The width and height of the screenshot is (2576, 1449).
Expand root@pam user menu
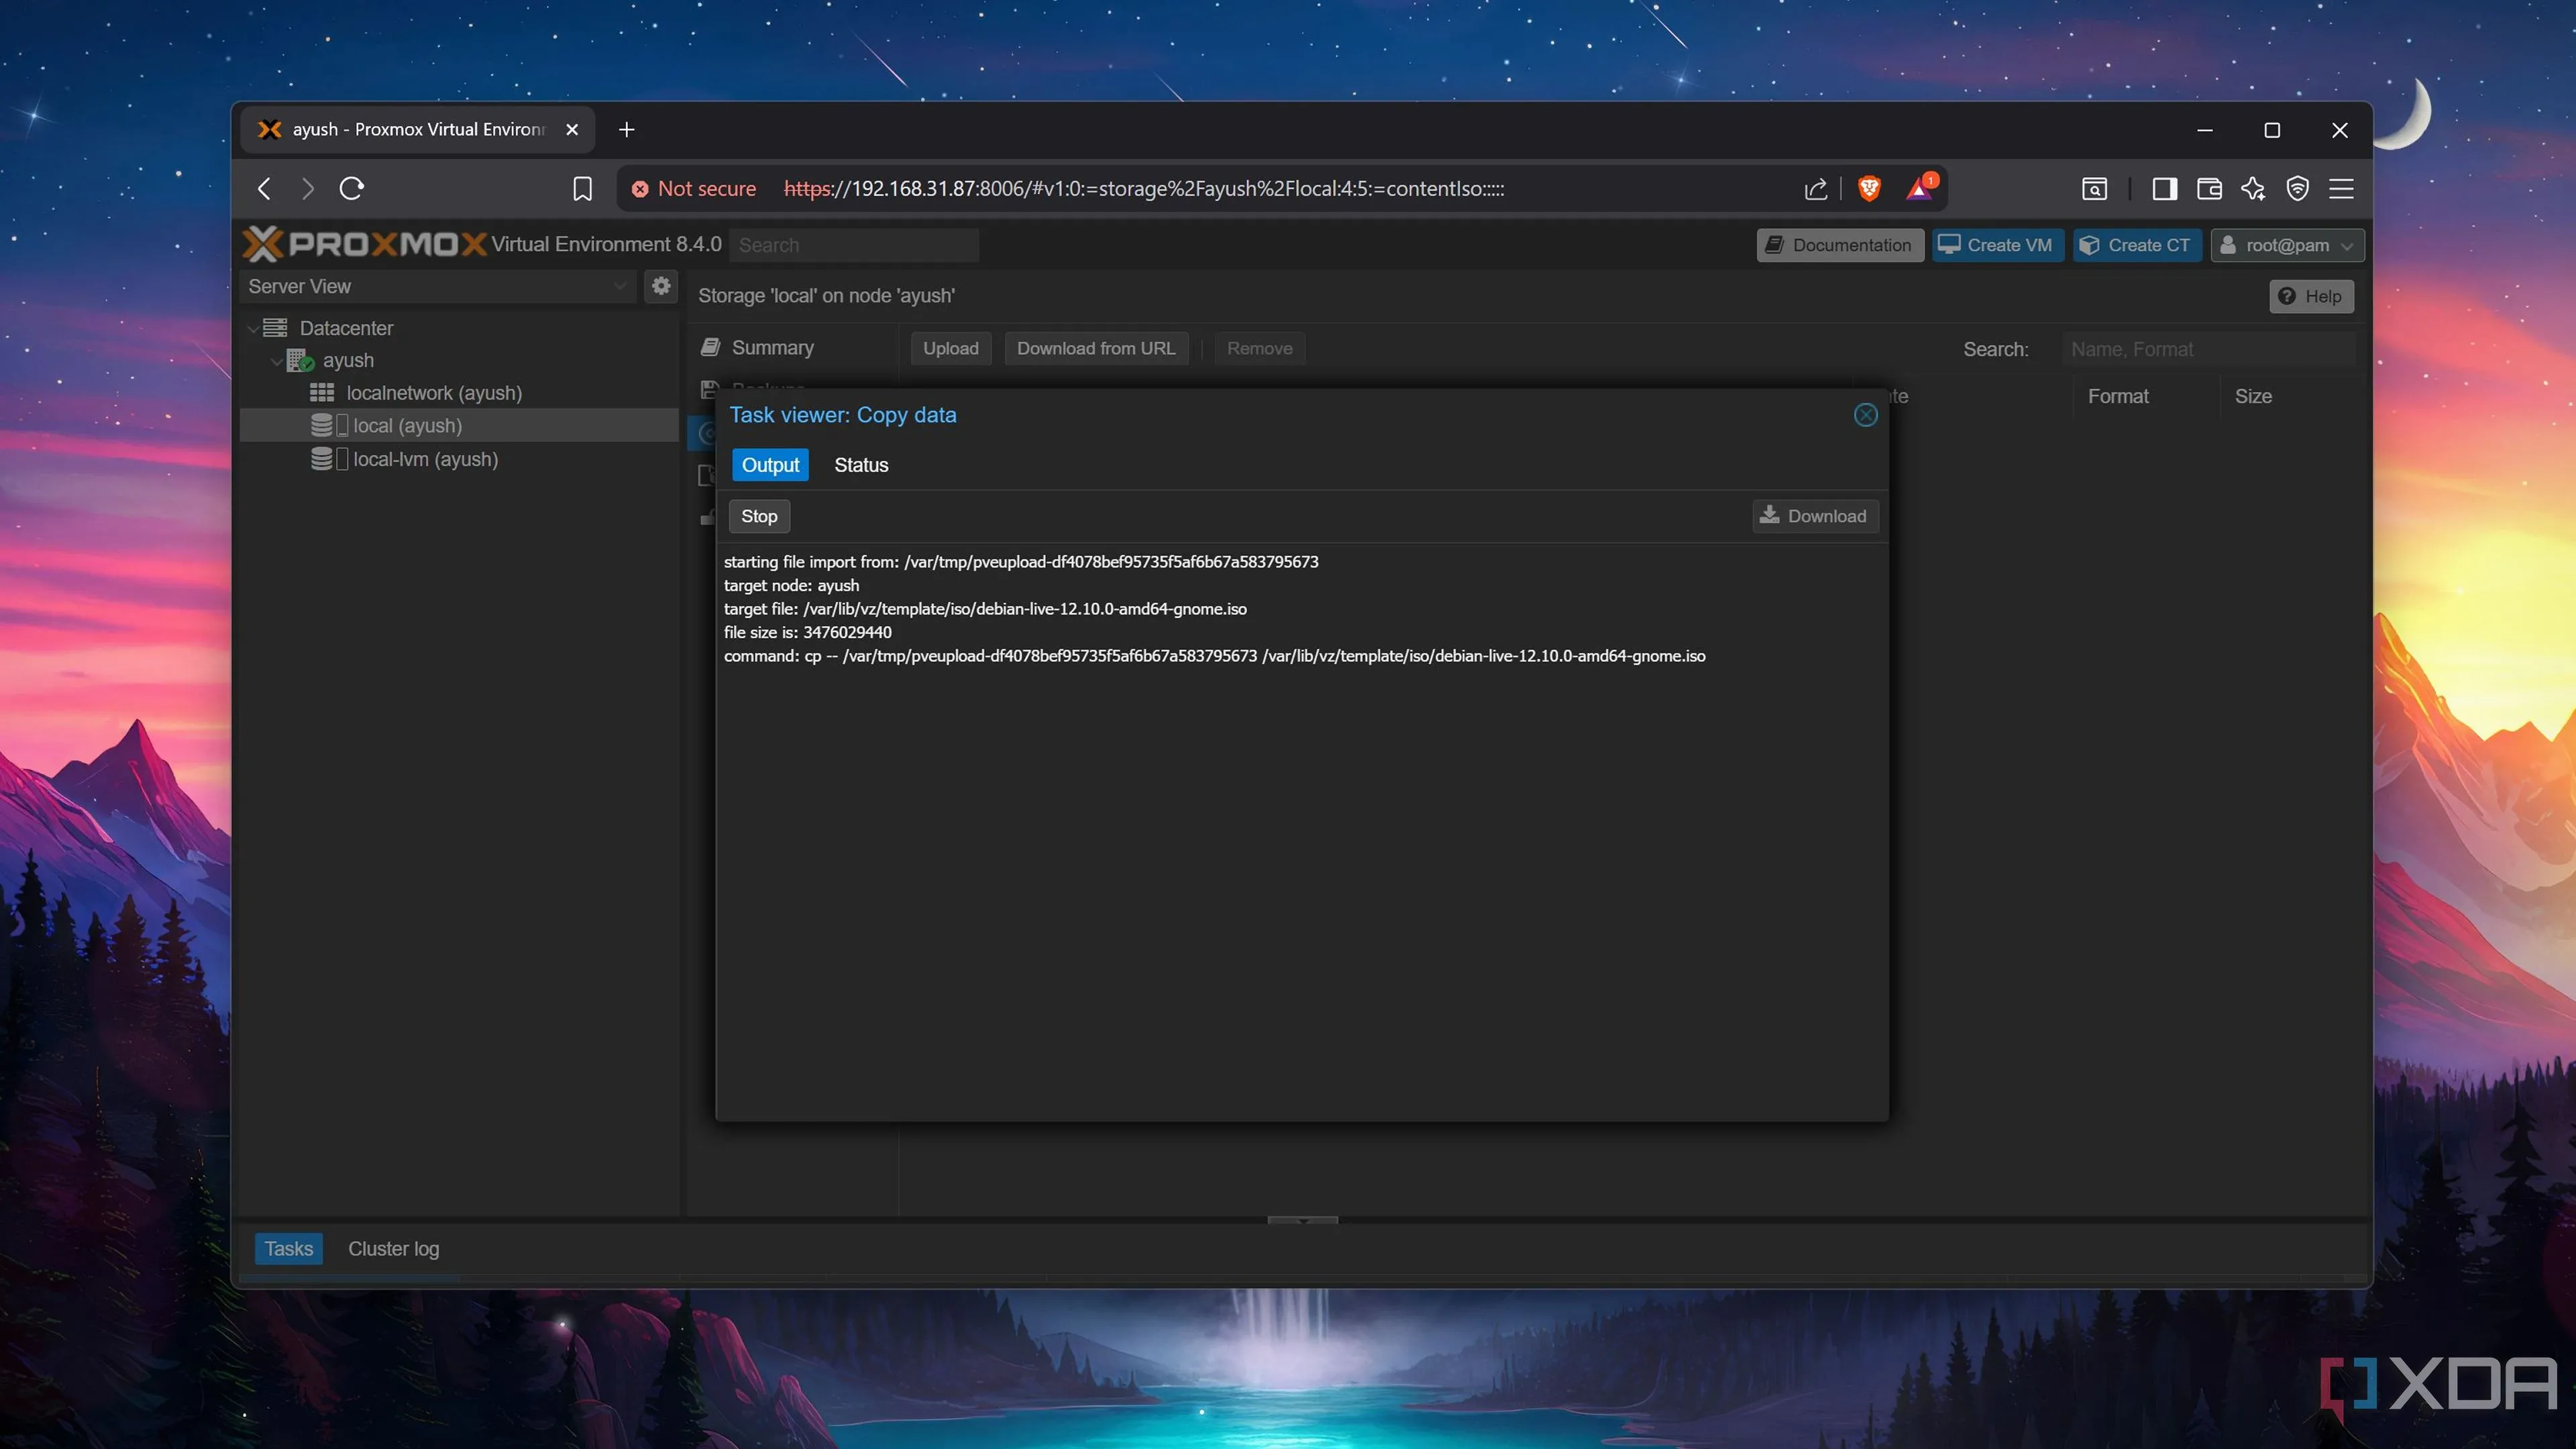click(x=2287, y=245)
